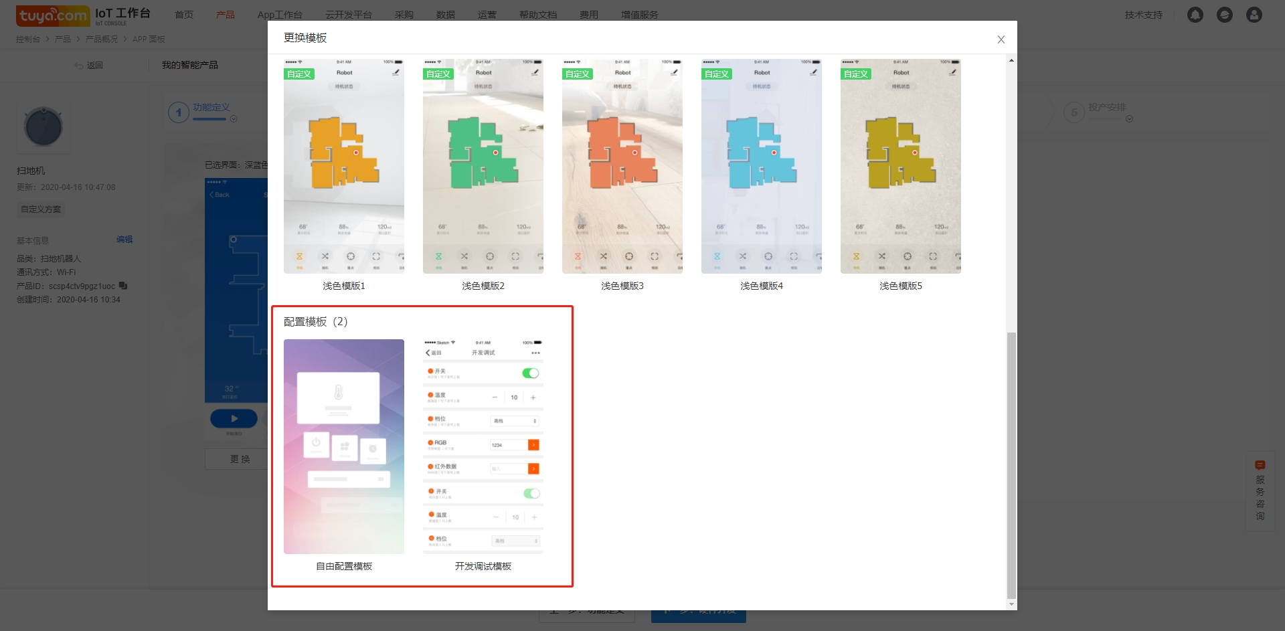Open the messages chat icon
1285x631 pixels.
tap(1224, 15)
